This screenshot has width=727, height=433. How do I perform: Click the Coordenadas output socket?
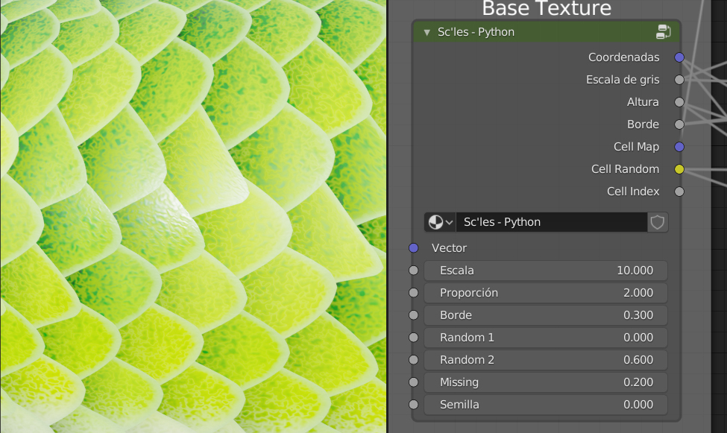click(679, 57)
